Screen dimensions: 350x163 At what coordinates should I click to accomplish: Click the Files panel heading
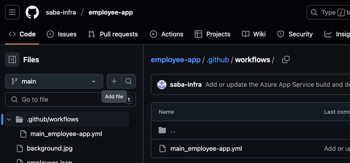31,59
